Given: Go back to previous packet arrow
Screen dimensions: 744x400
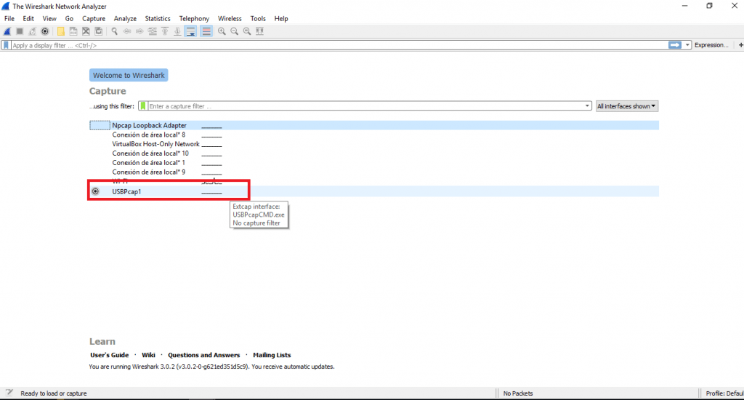Looking at the screenshot, I should tap(127, 31).
